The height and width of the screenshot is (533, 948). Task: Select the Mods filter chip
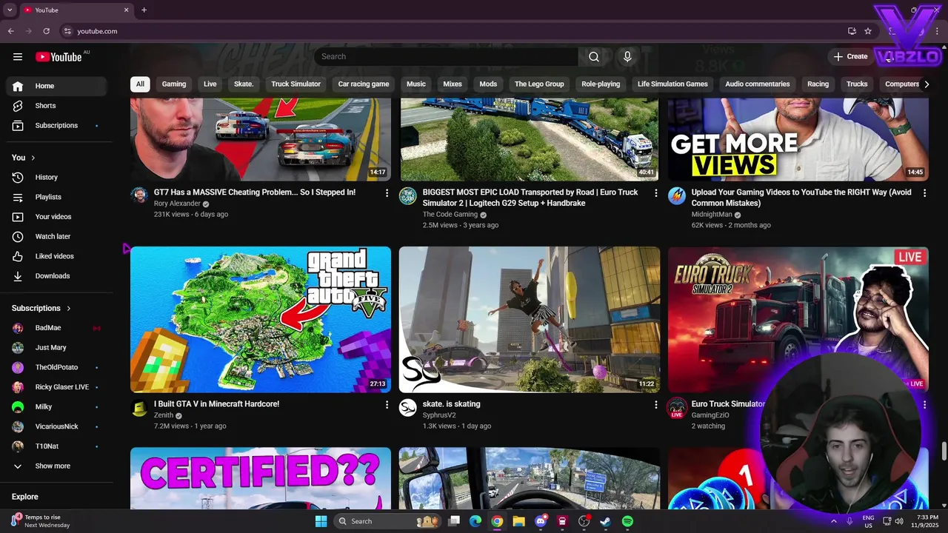pos(488,84)
